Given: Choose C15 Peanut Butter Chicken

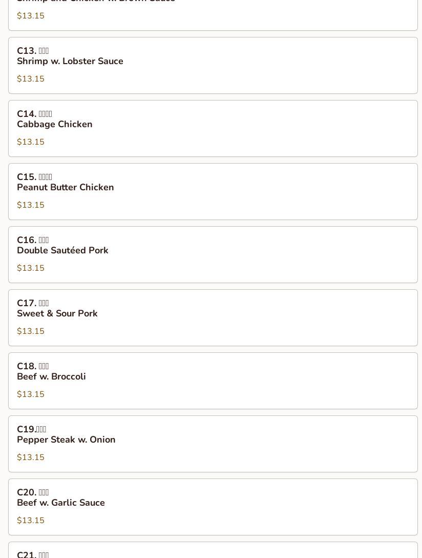Looking at the screenshot, I should [x=213, y=191].
